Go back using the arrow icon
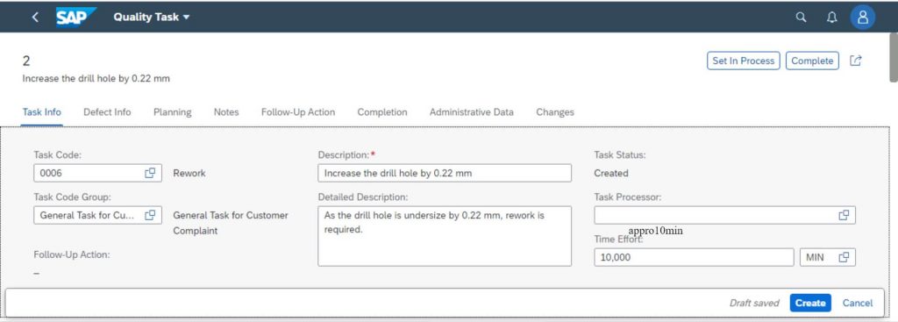Viewport: 898px width, 322px height. 35,18
